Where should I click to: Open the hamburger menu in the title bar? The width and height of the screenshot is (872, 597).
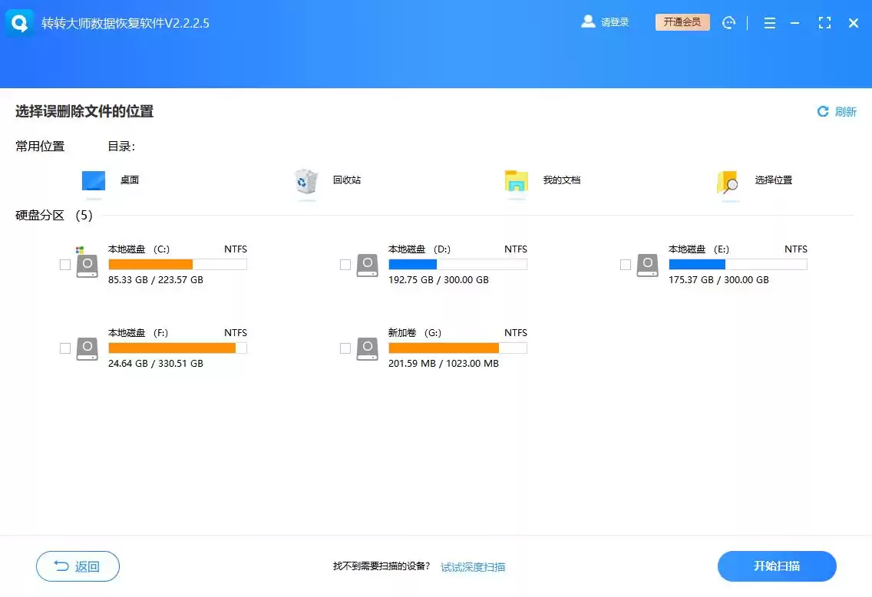click(x=769, y=23)
